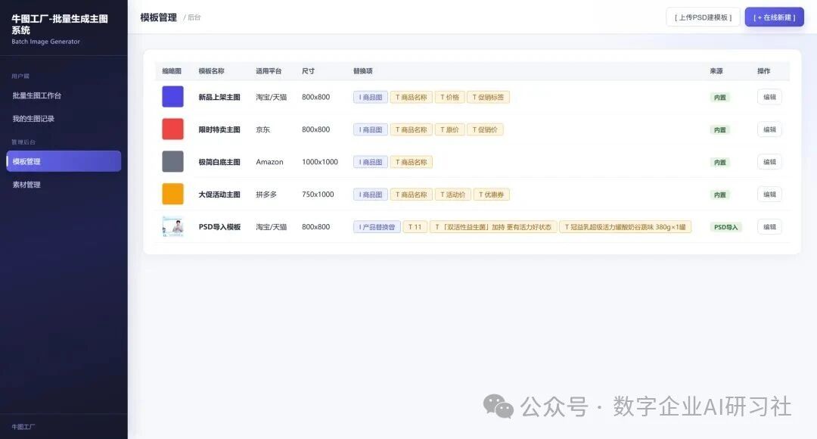817x439 pixels.
Task: Click the 上传PSD建模板 button
Action: tap(703, 17)
